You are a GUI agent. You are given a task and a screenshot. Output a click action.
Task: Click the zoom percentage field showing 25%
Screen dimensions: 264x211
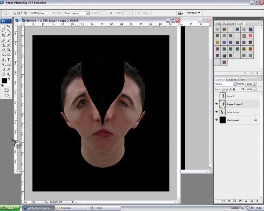pyautogui.click(x=26, y=202)
